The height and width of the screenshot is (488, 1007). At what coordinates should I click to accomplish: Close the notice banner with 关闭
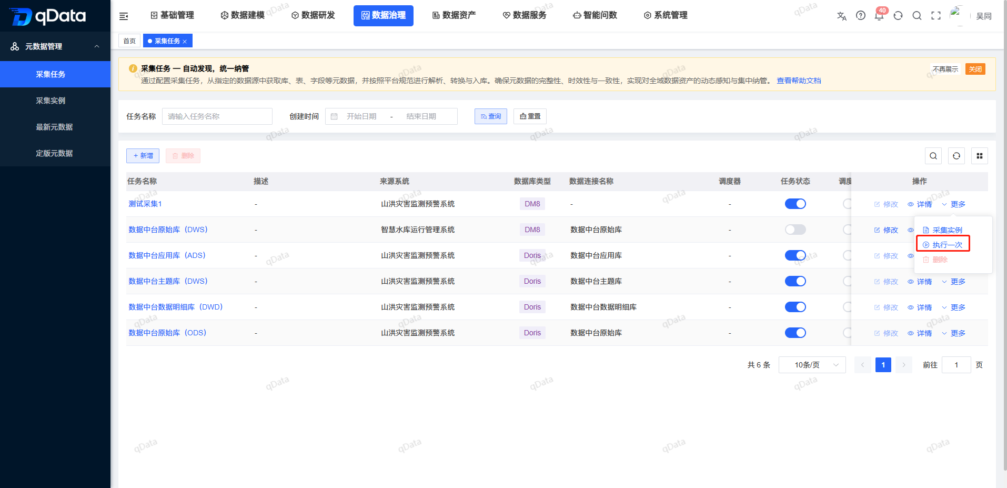tap(975, 69)
